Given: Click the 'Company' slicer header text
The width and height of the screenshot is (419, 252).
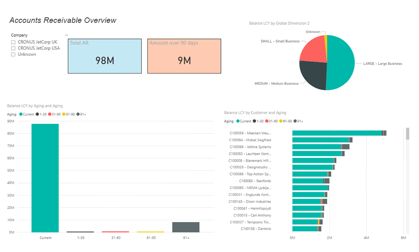Looking at the screenshot, I should point(19,35).
